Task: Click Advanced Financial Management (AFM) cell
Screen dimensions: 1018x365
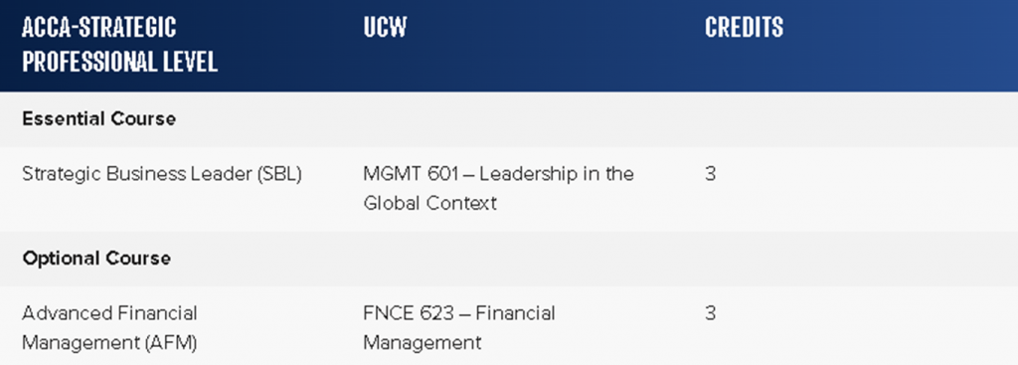Action: point(109,327)
